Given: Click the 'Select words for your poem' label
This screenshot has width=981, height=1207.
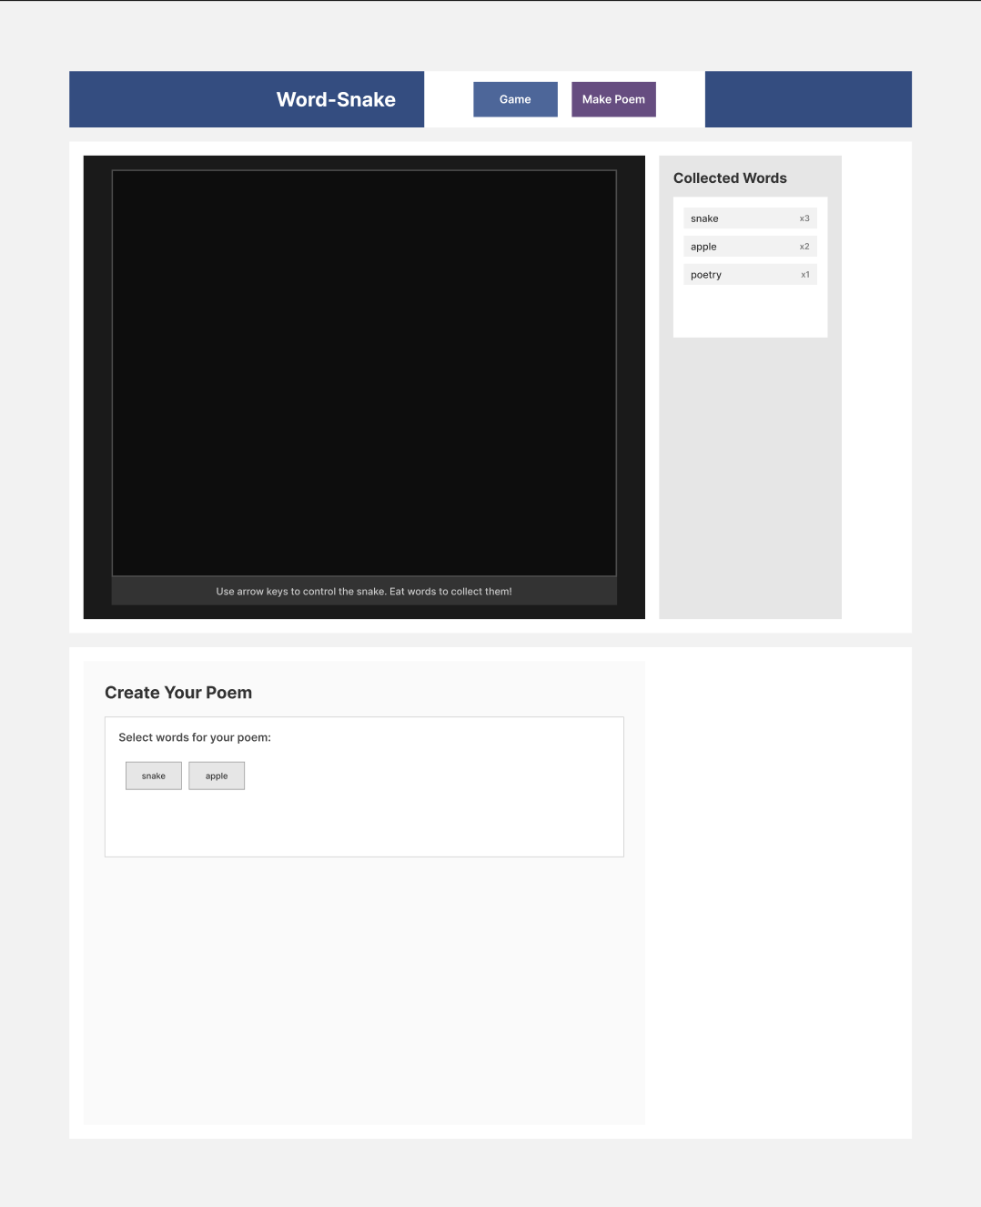Looking at the screenshot, I should point(195,737).
